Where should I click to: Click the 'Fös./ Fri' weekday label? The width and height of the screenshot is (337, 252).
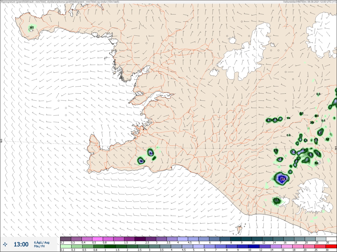pyautogui.click(x=39, y=246)
